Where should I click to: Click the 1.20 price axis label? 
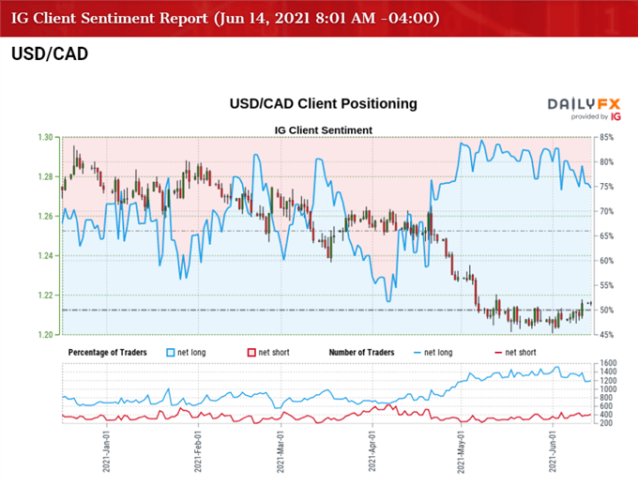pyautogui.click(x=46, y=335)
